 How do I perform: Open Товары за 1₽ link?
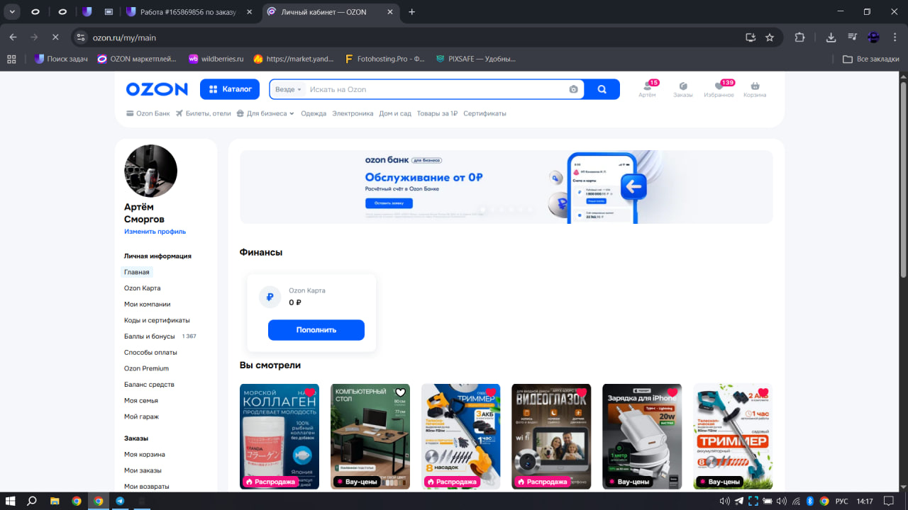click(437, 113)
